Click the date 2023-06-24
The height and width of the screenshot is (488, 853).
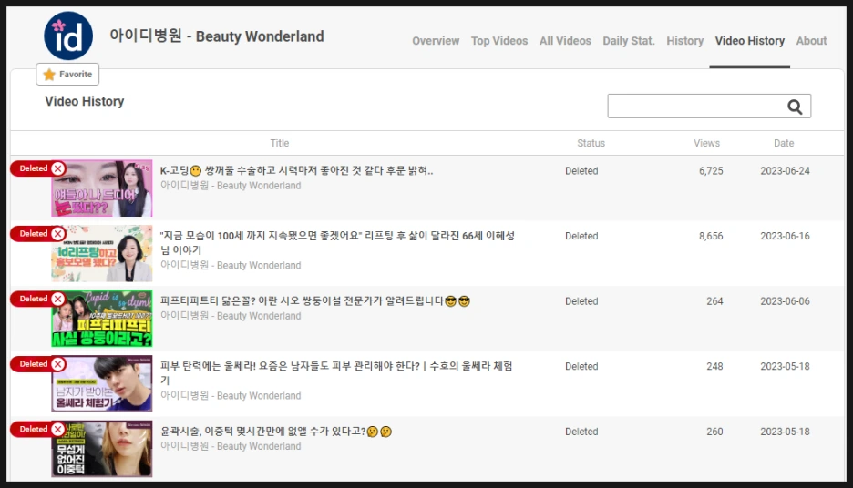tap(785, 170)
